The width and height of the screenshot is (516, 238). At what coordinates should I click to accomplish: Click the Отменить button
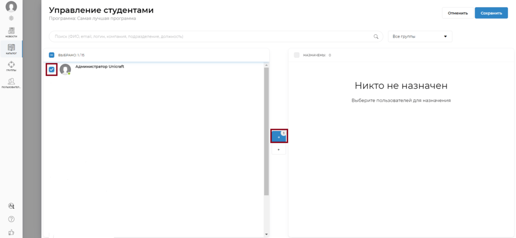point(458,13)
